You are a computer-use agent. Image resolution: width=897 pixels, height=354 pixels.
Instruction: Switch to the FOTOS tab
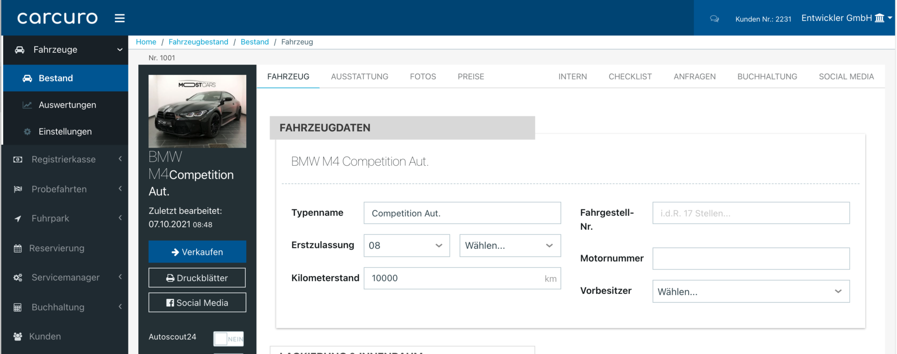[423, 77]
